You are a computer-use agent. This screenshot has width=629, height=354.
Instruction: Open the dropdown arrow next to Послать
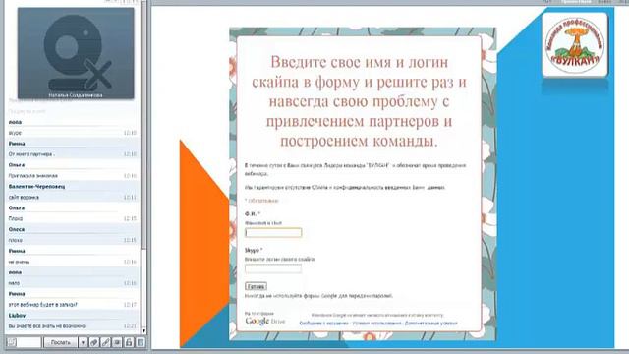(83, 342)
